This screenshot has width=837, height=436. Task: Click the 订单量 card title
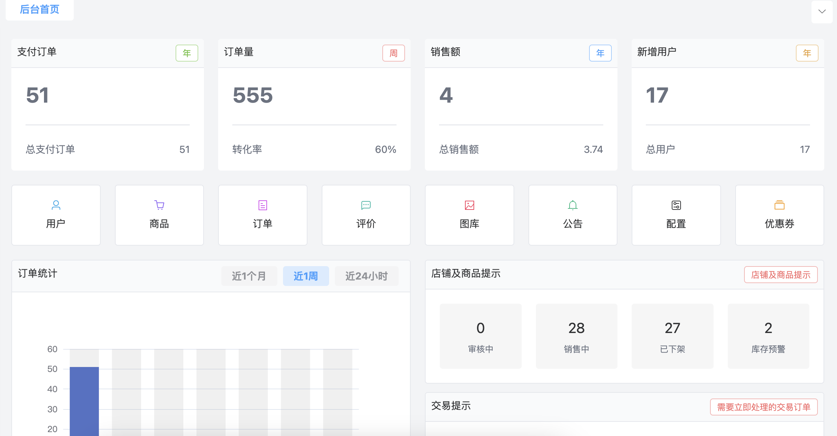point(239,52)
